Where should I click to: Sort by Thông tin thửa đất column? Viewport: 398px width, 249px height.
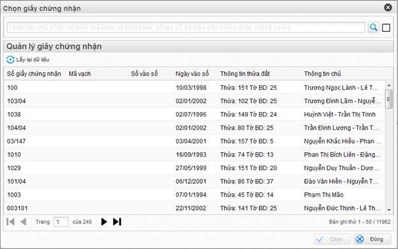coord(245,74)
